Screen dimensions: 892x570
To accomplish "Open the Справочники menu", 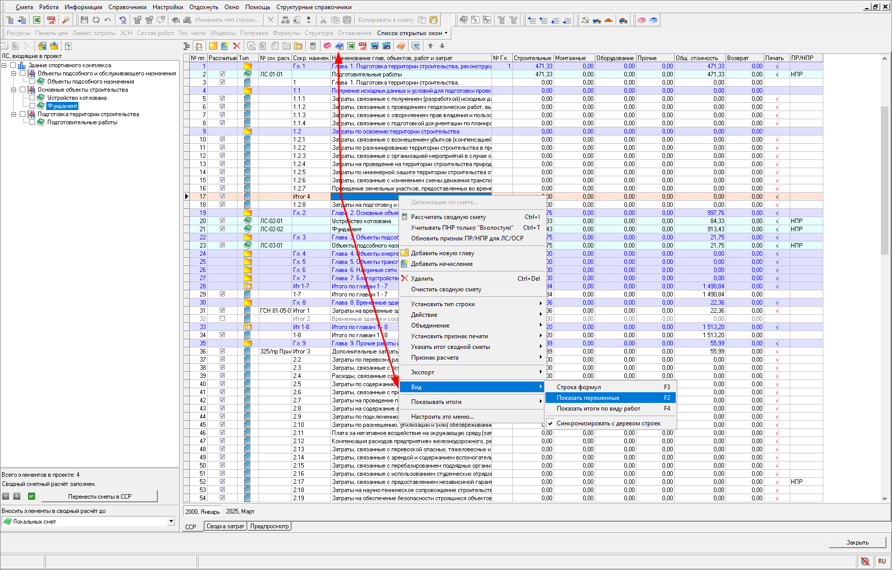I will coord(127,7).
